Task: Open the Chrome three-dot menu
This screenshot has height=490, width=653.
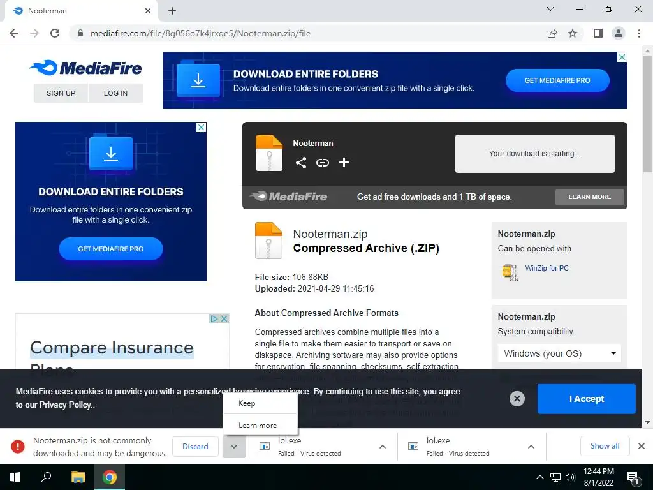Action: (x=639, y=33)
